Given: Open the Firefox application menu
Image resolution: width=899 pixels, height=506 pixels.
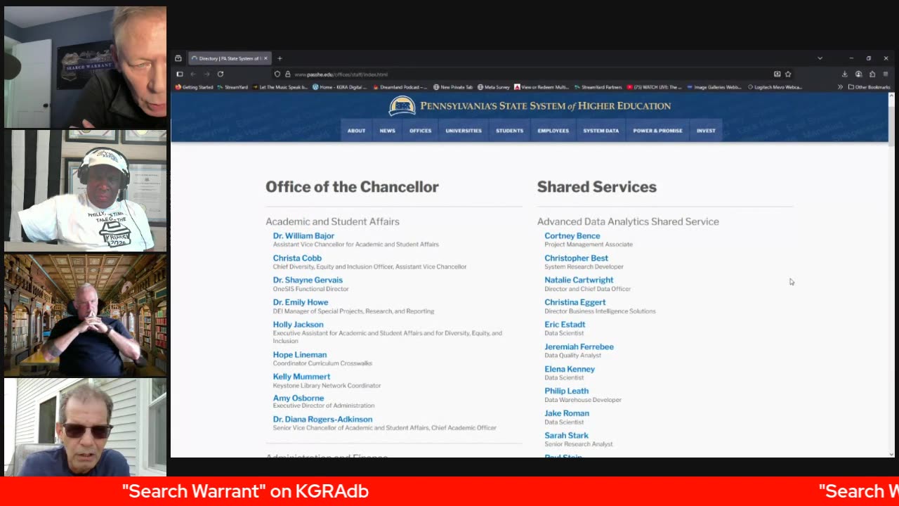Looking at the screenshot, I should tap(886, 74).
